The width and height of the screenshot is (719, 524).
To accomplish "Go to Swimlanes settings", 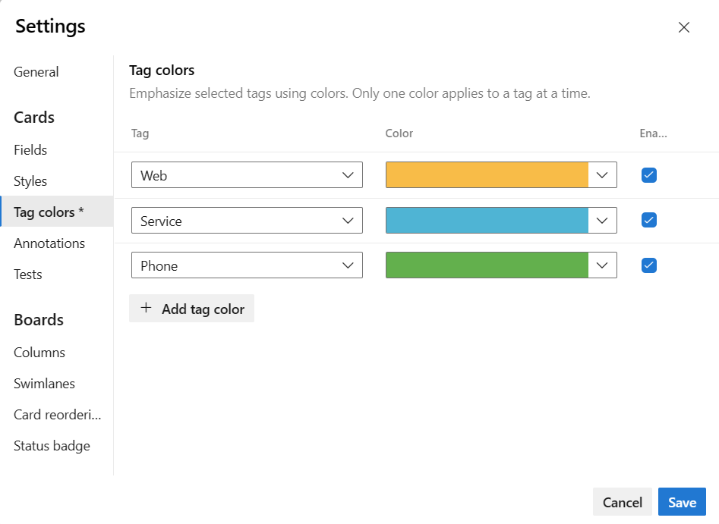I will (x=44, y=384).
